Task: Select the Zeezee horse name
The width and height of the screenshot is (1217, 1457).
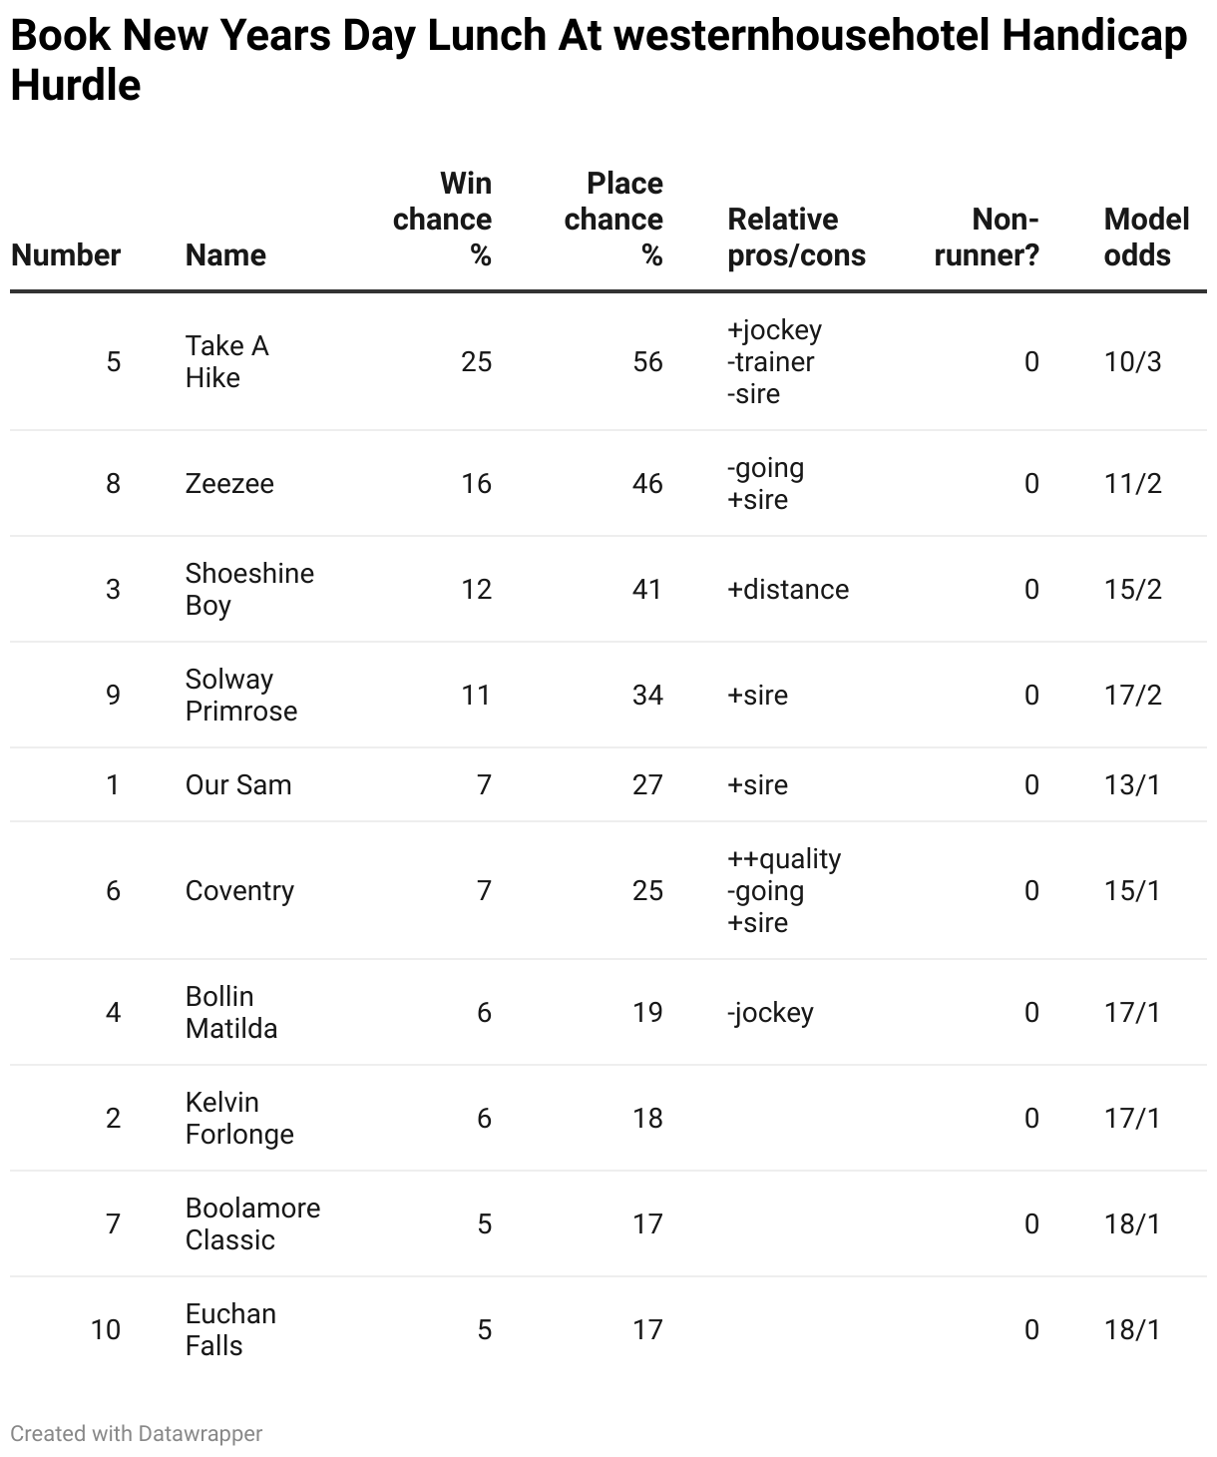Action: click(x=229, y=484)
